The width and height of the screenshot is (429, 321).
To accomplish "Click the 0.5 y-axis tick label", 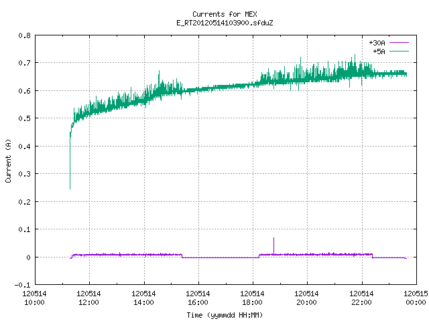I will pyautogui.click(x=24, y=118).
